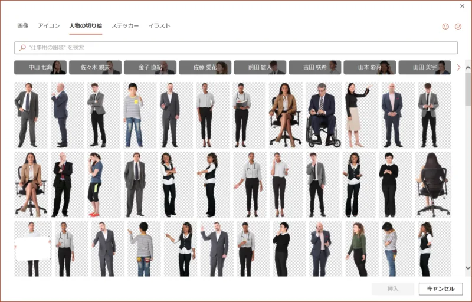Filter by 佐藤 愛花 person chip

pyautogui.click(x=205, y=67)
